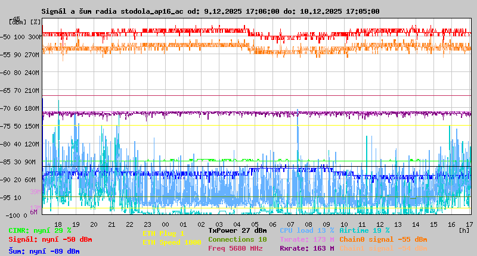The height and width of the screenshot is (256, 477).
Task: Click the 'Signál: nyní -50 dBm' legend entry
Action: [x=50, y=239]
